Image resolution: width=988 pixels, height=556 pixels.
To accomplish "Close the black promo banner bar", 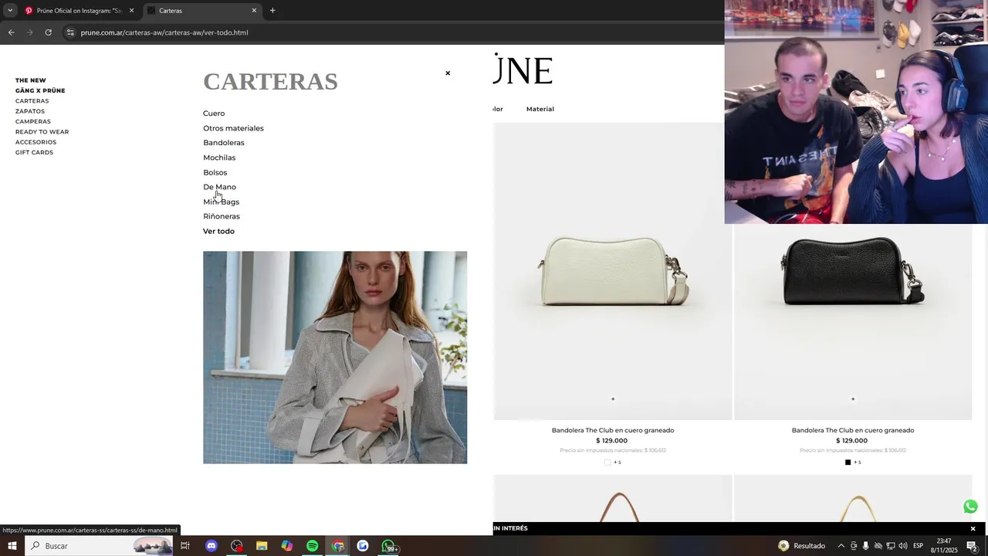I will tap(973, 529).
